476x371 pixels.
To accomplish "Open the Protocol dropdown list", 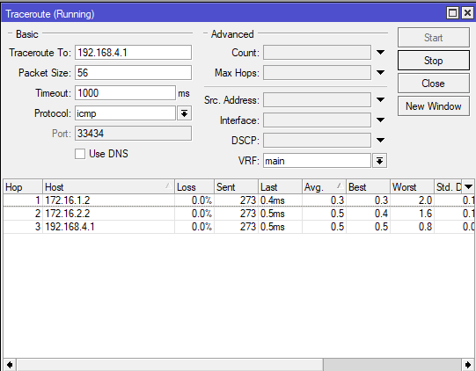I will 184,113.
